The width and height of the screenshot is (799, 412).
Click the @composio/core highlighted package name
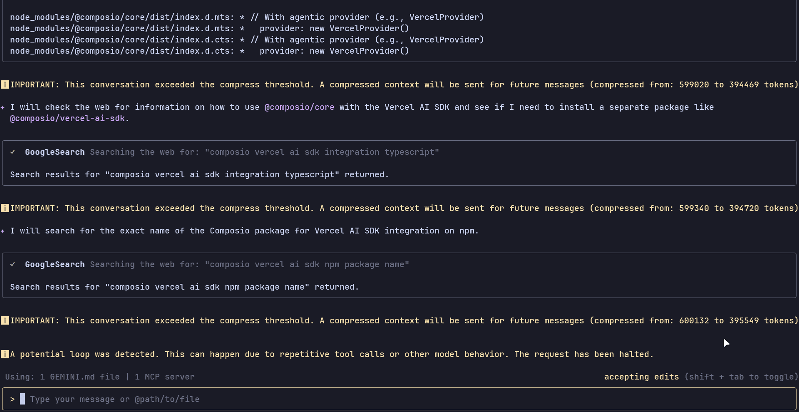pyautogui.click(x=299, y=107)
